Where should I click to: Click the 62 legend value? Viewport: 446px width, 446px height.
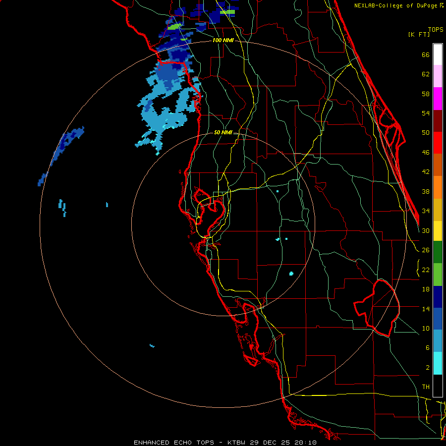(426, 74)
